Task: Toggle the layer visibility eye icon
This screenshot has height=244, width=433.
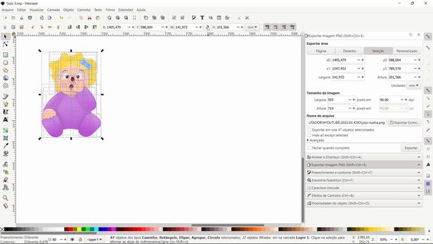Action: (72, 239)
